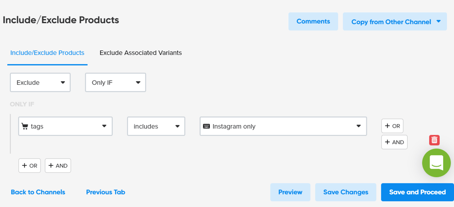Expand the Only IF condition dropdown

(115, 82)
